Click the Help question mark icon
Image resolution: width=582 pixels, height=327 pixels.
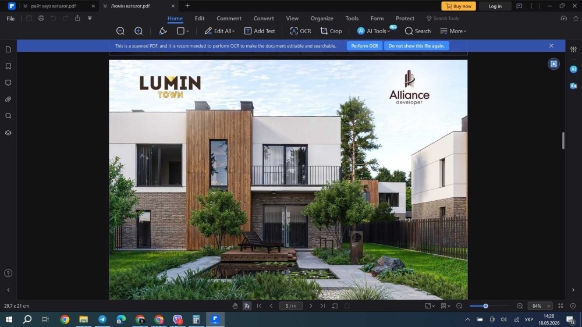8,273
